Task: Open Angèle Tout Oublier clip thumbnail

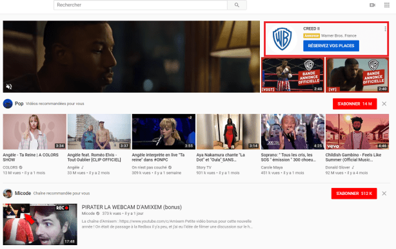Action: [x=99, y=131]
